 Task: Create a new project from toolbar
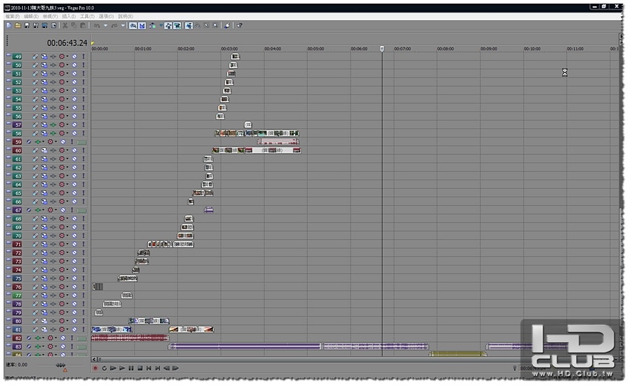coord(9,25)
